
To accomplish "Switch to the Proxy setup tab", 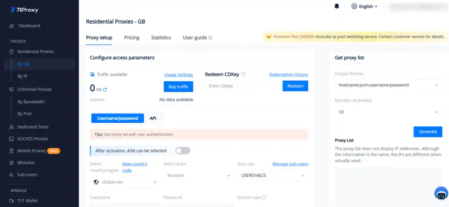I will [x=99, y=38].
